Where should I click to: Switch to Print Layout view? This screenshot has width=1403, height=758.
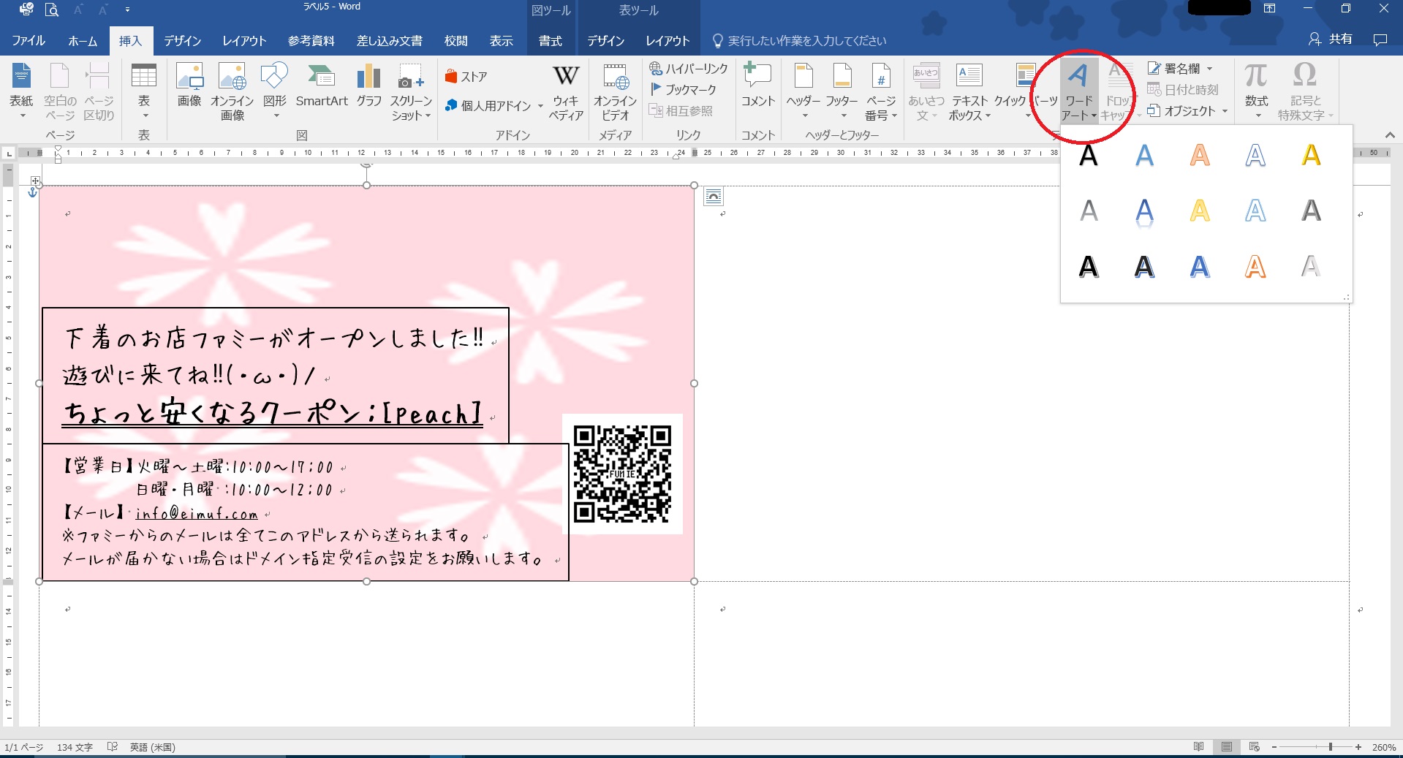tap(1227, 747)
